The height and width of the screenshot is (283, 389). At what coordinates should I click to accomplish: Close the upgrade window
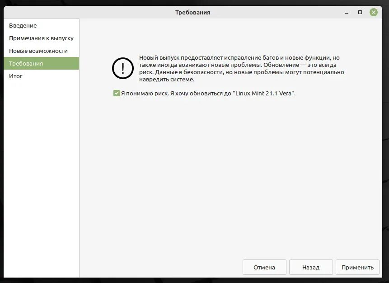point(373,12)
